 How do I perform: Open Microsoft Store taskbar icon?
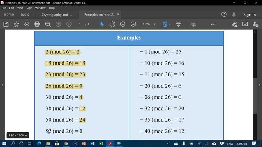(x=57, y=143)
